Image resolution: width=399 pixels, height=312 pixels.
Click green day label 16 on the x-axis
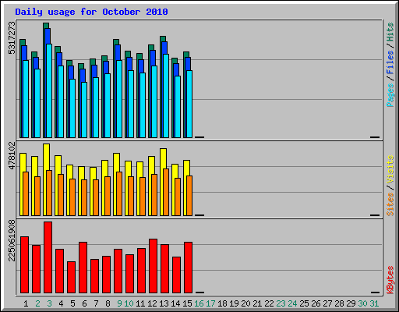coord(199,303)
